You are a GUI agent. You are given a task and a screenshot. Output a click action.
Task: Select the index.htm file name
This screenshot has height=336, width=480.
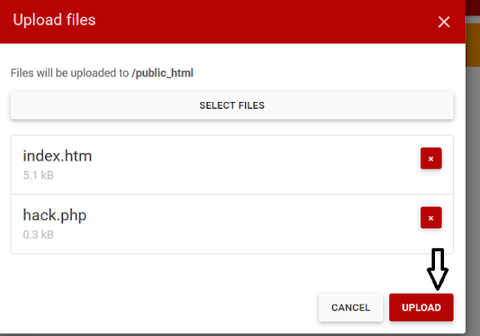pyautogui.click(x=57, y=156)
